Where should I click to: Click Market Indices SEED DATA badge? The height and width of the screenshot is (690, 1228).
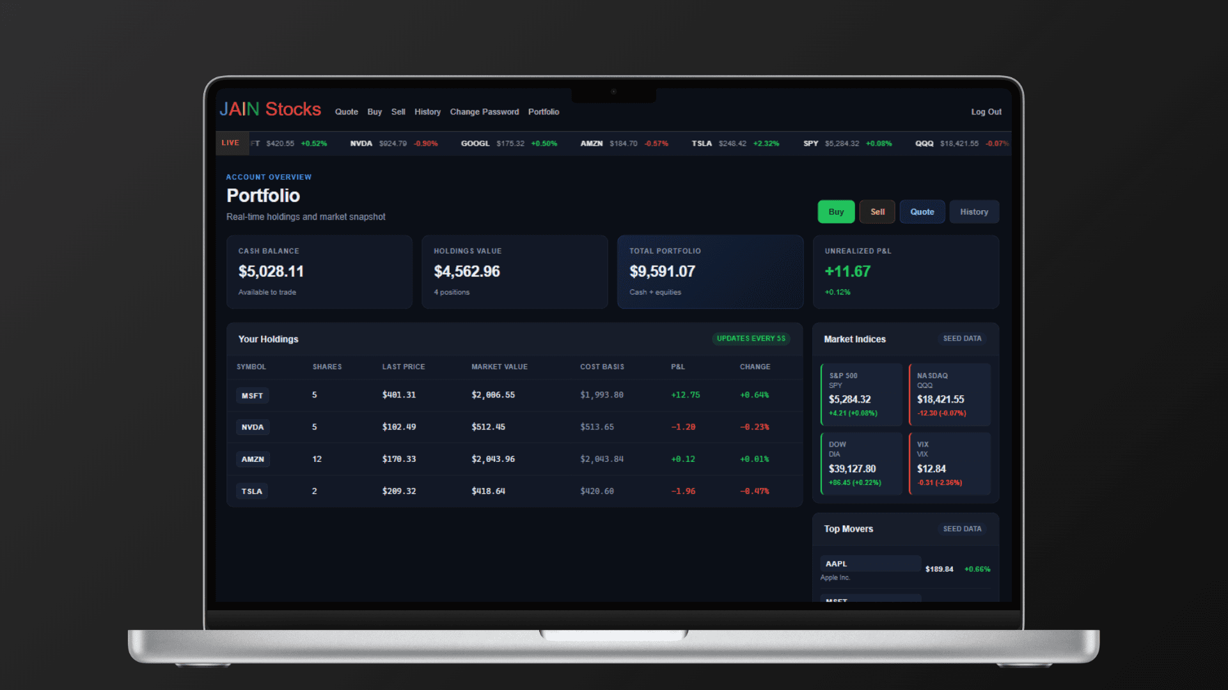[962, 339]
